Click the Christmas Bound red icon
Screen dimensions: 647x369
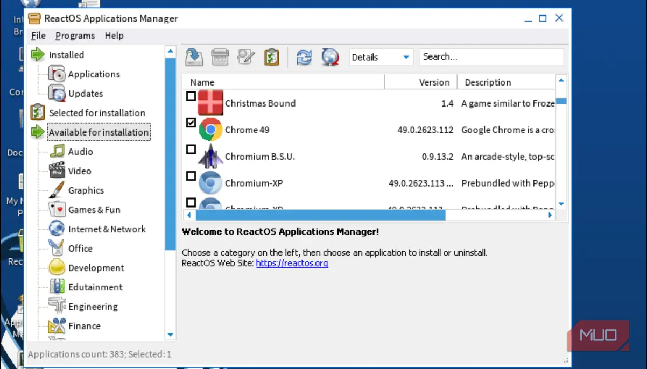tap(210, 103)
